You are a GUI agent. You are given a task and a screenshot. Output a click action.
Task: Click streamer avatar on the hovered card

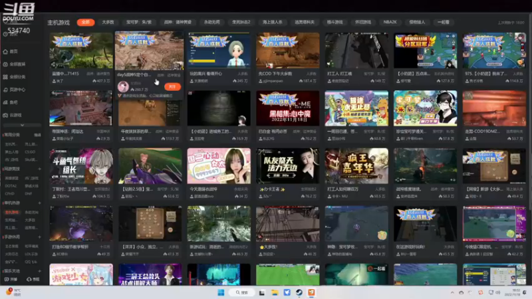(123, 87)
